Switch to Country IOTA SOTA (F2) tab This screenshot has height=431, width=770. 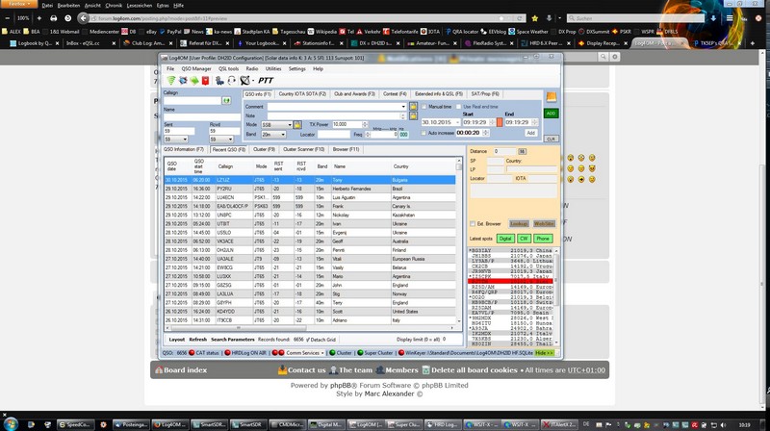click(302, 93)
